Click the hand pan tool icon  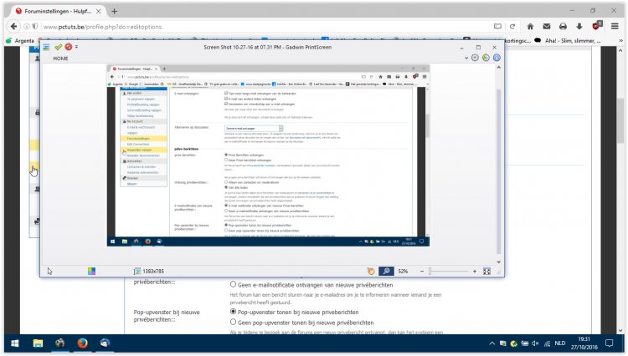click(x=372, y=271)
